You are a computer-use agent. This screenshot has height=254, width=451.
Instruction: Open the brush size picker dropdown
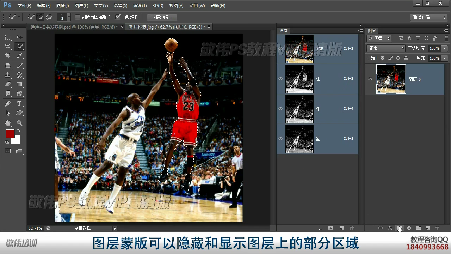pos(69,17)
